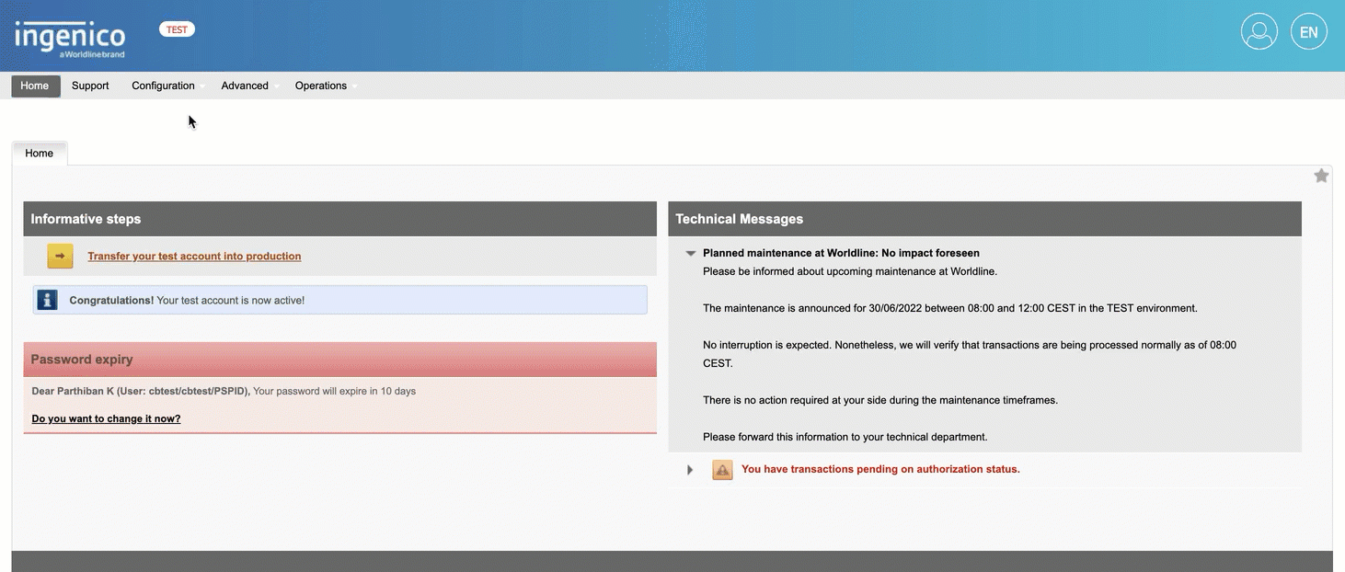Switch to the Home tab
Image resolution: width=1345 pixels, height=572 pixels.
(x=40, y=154)
